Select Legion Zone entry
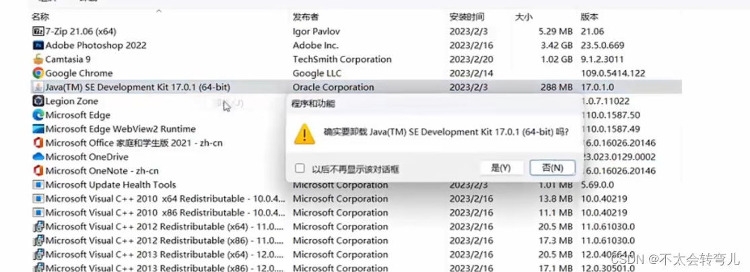The image size is (750, 272). (x=72, y=101)
